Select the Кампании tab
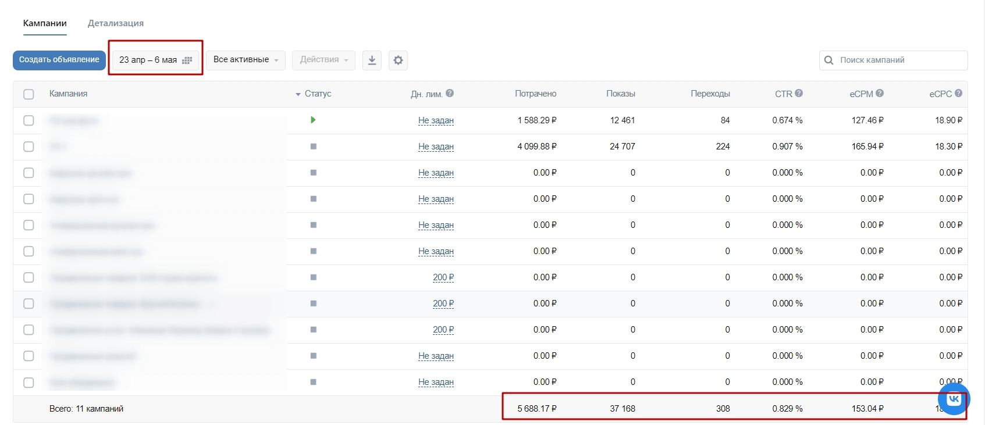Viewport: 985px width, 425px height. click(45, 23)
